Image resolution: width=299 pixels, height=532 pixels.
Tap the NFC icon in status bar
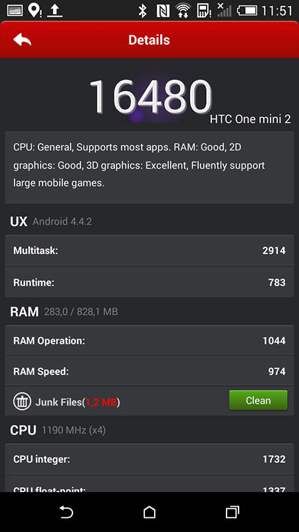[163, 11]
